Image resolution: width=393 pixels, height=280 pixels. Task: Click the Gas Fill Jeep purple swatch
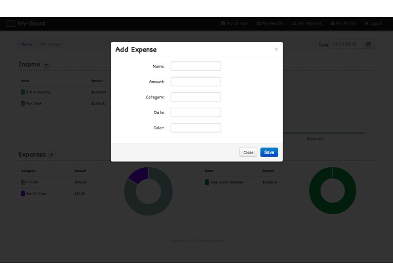tap(23, 194)
